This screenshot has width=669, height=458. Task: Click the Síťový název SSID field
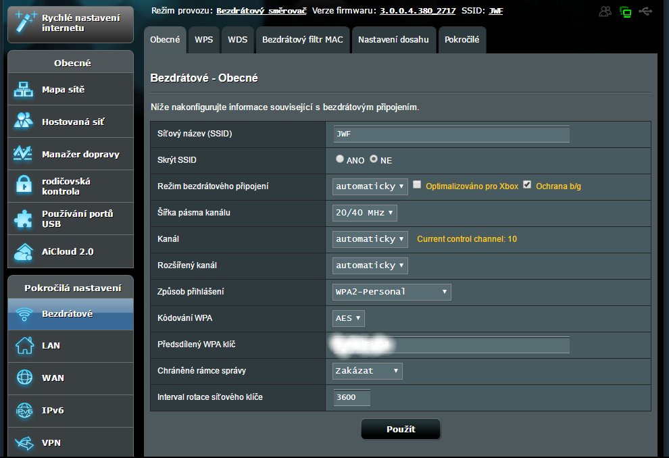coord(451,134)
